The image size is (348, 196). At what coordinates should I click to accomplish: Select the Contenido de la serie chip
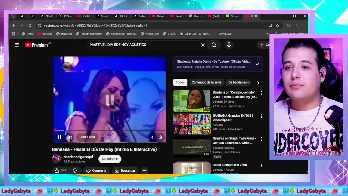(206, 82)
